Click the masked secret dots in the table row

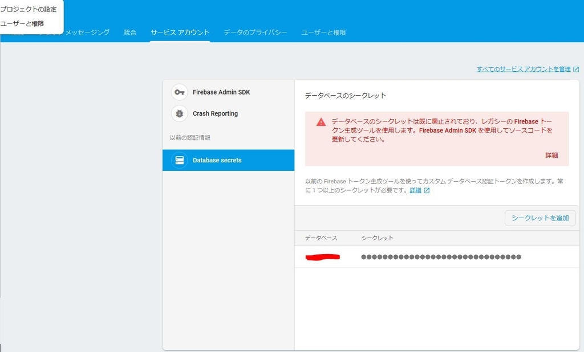click(441, 257)
